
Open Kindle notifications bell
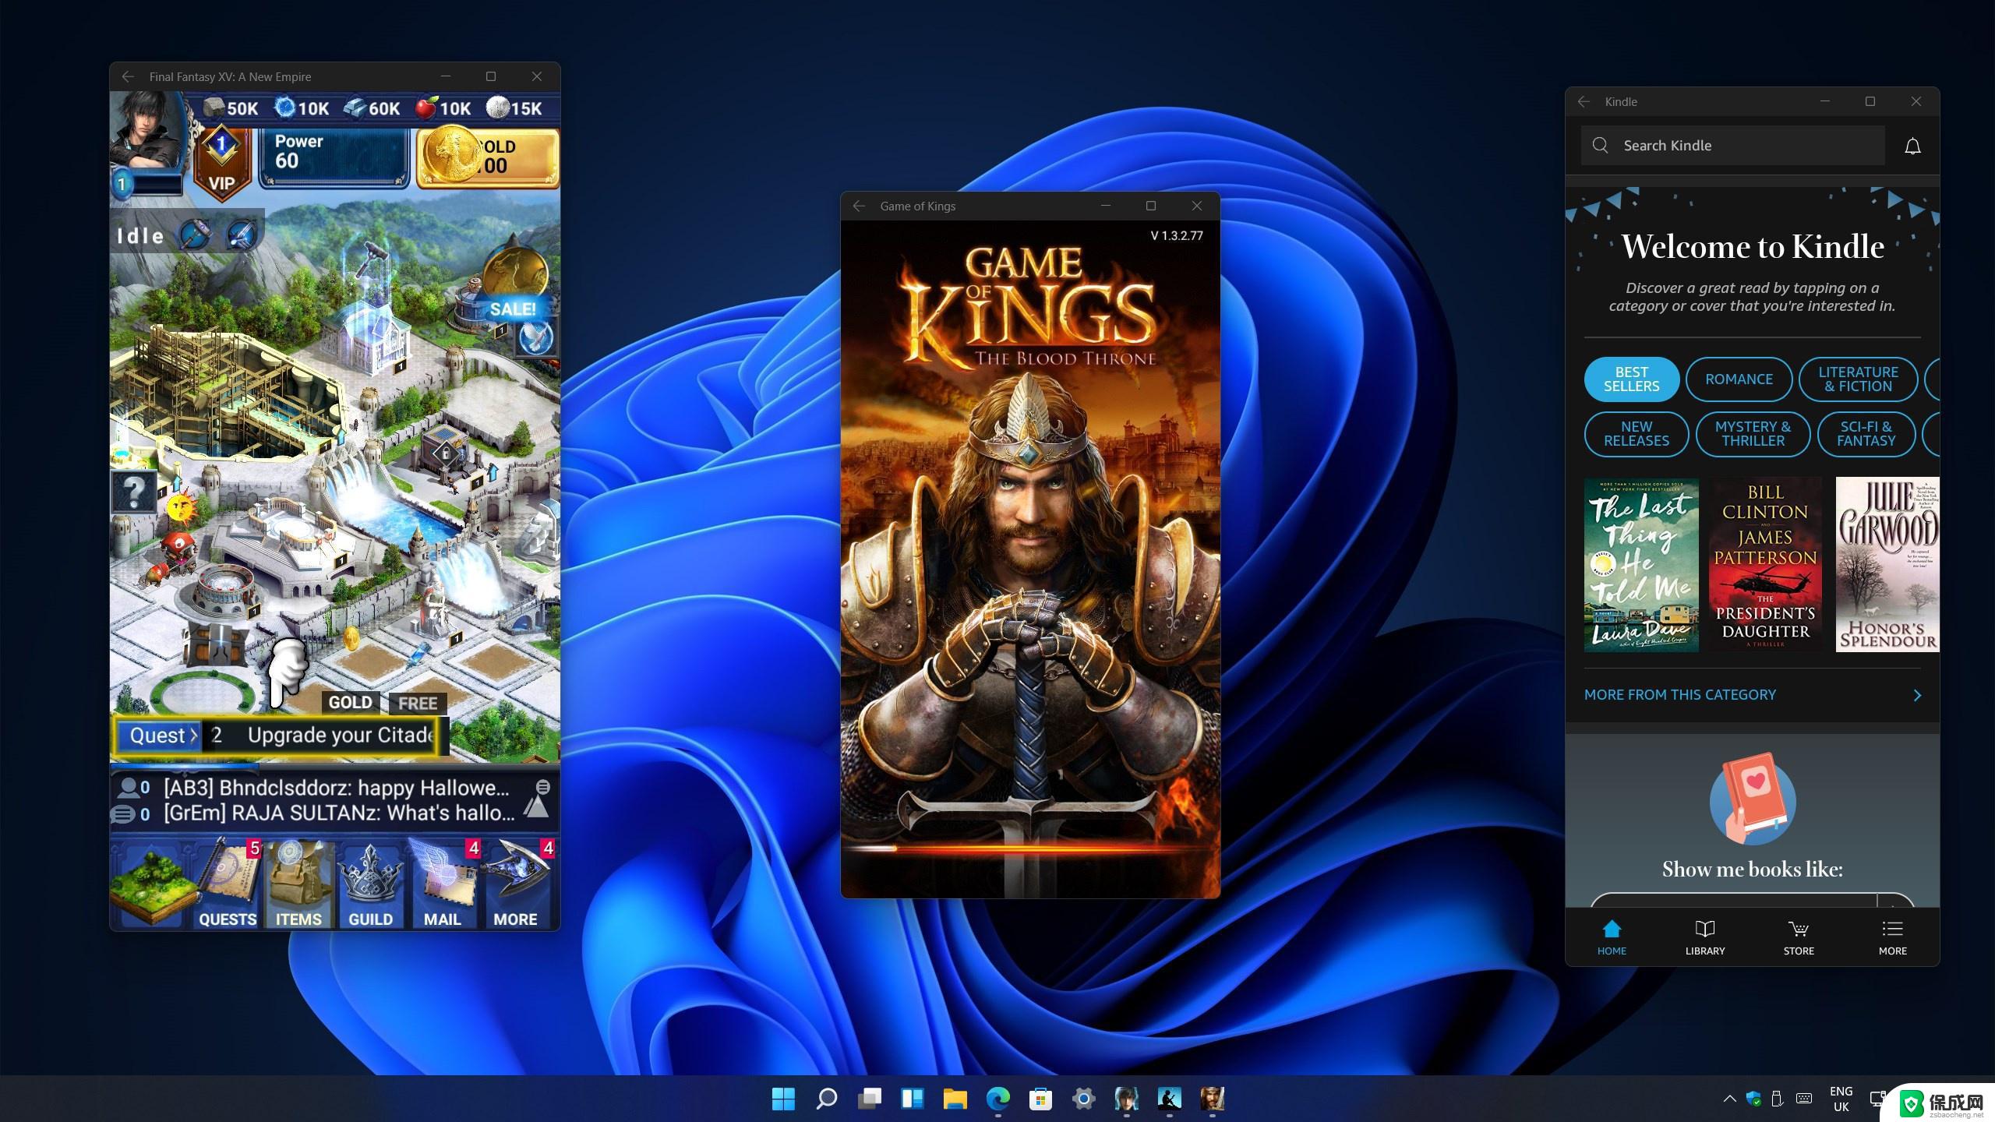tap(1912, 146)
